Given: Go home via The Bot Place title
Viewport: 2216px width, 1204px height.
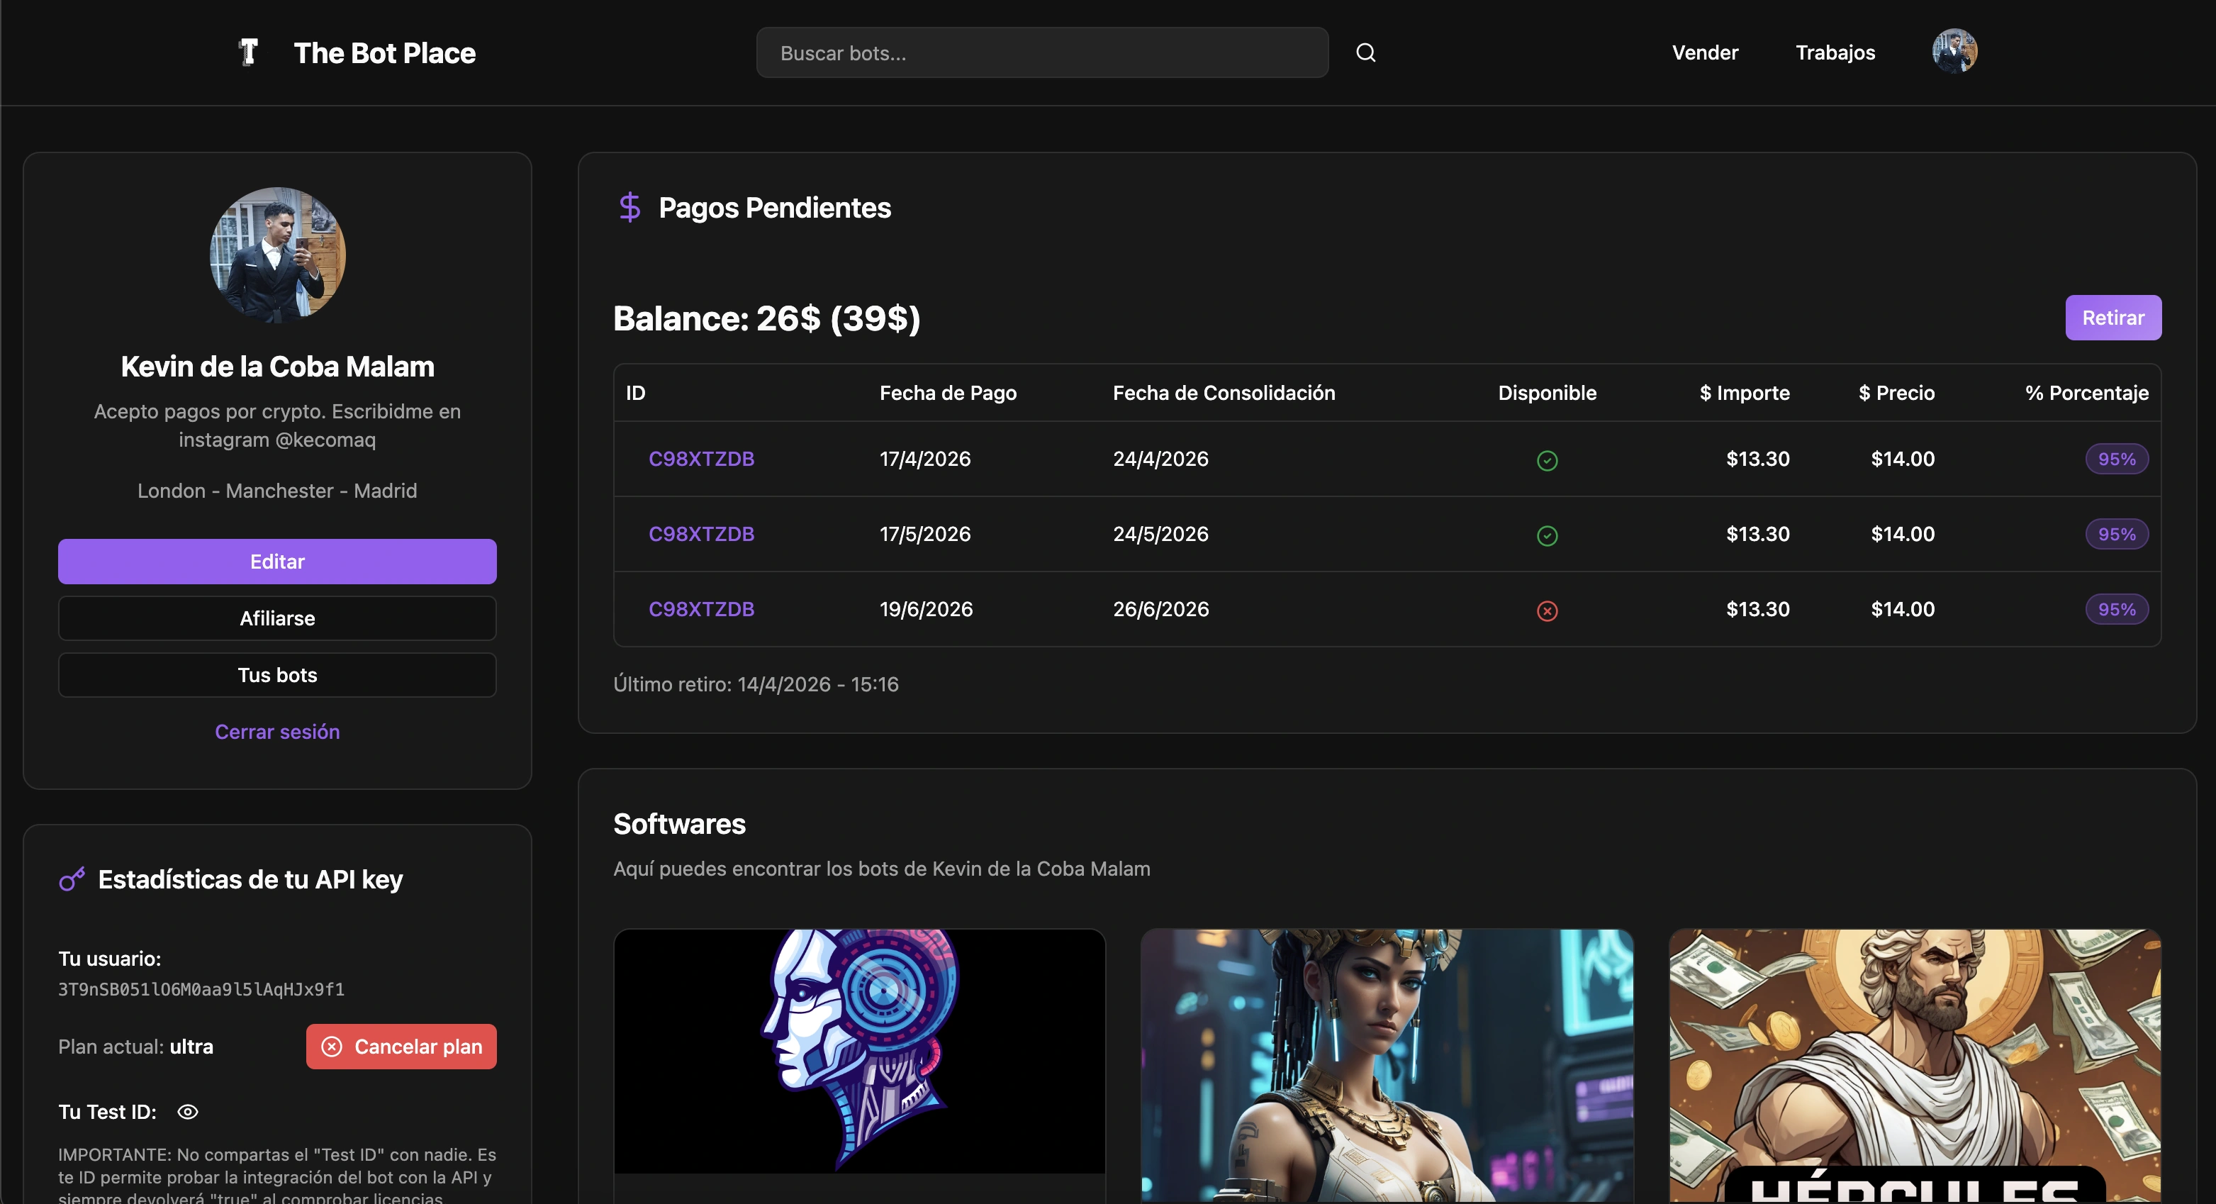Looking at the screenshot, I should pos(384,53).
